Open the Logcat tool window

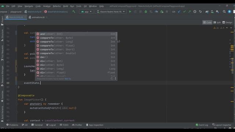(51, 125)
